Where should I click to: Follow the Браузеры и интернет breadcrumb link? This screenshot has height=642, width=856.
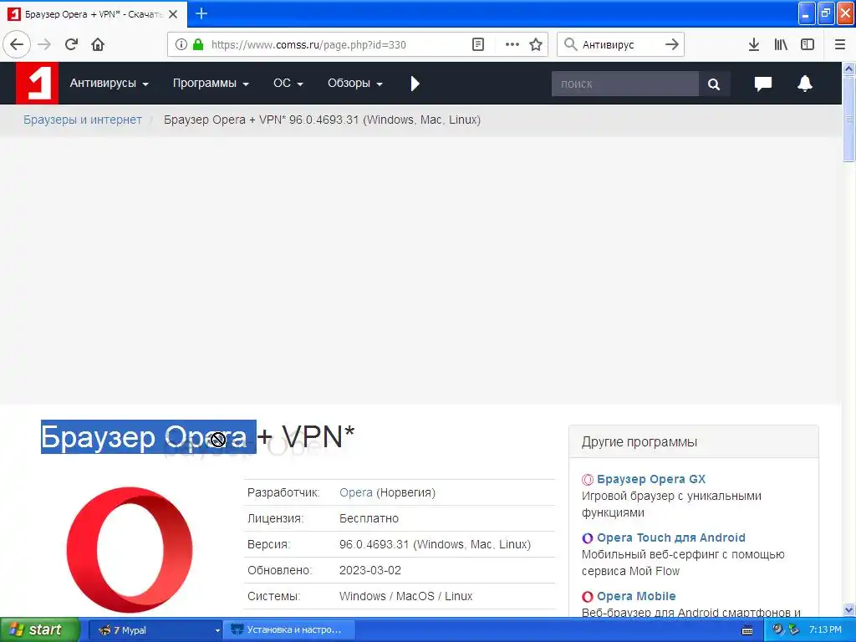point(83,120)
